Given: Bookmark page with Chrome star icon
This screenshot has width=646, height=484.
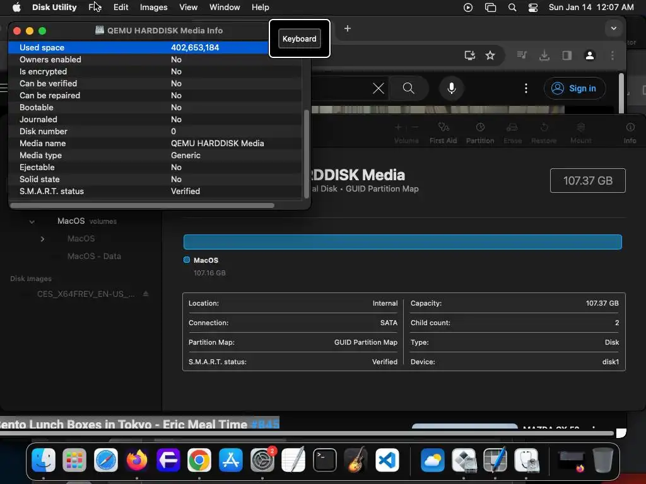Looking at the screenshot, I should [x=490, y=55].
